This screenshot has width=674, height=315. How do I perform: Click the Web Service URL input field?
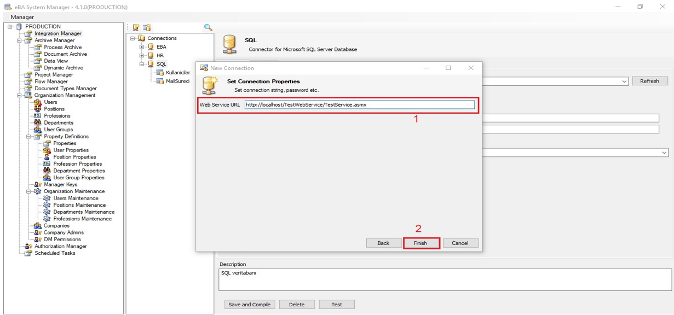click(x=360, y=104)
